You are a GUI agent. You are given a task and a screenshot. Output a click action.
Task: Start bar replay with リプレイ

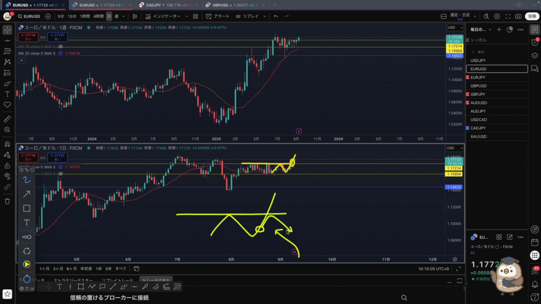pyautogui.click(x=247, y=16)
